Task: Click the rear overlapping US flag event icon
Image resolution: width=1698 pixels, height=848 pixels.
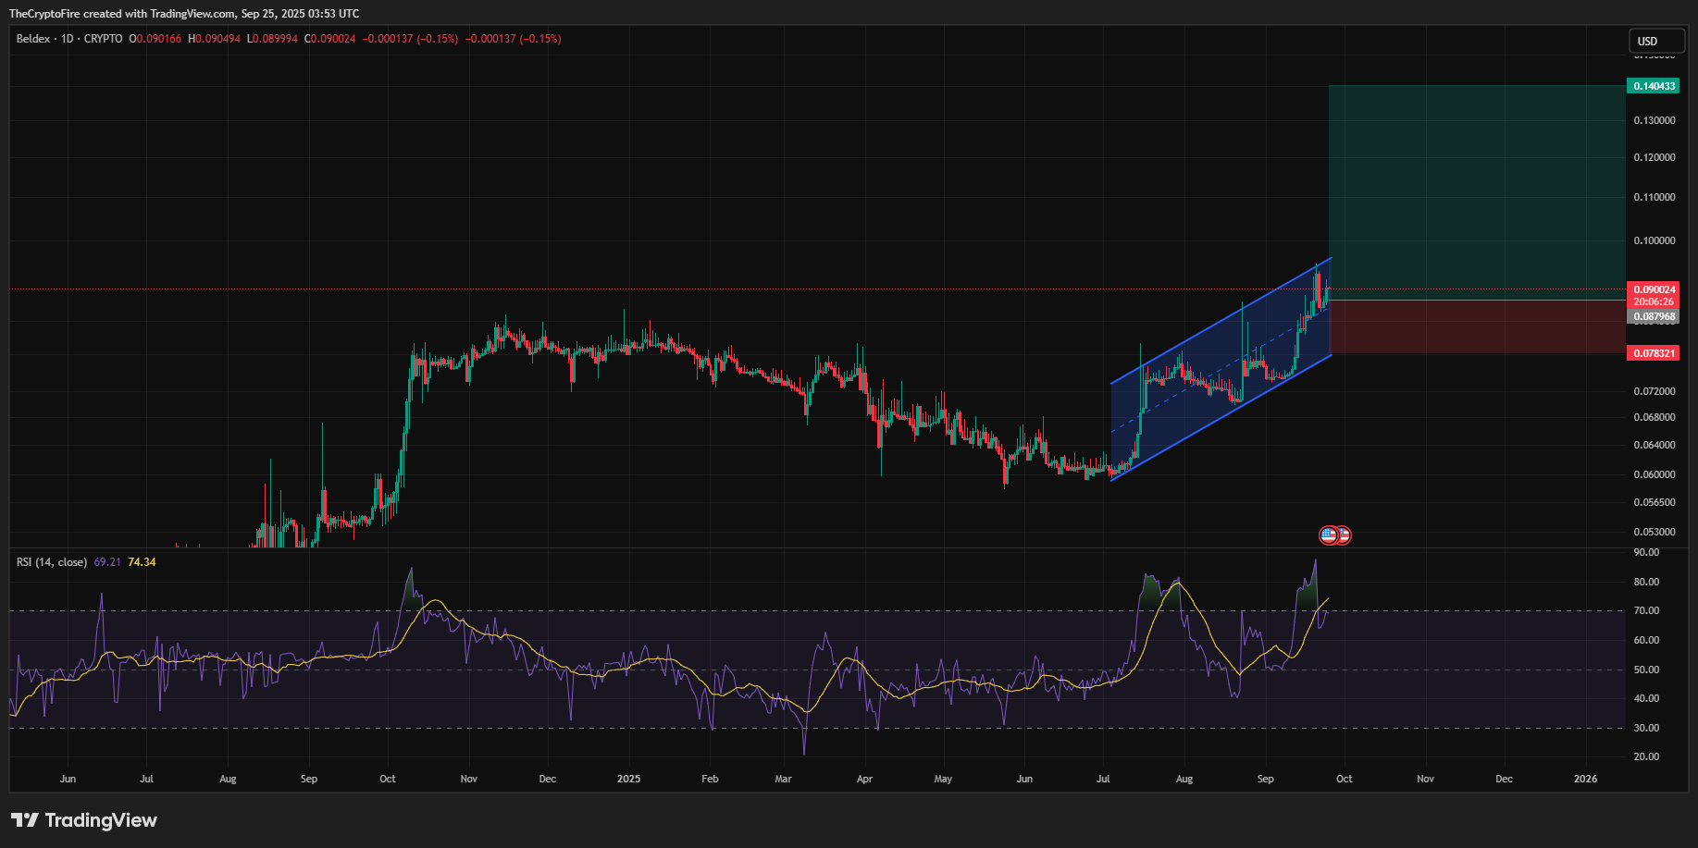Action: tap(1345, 535)
